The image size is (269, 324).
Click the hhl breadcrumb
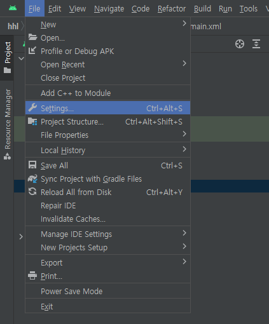[13, 26]
